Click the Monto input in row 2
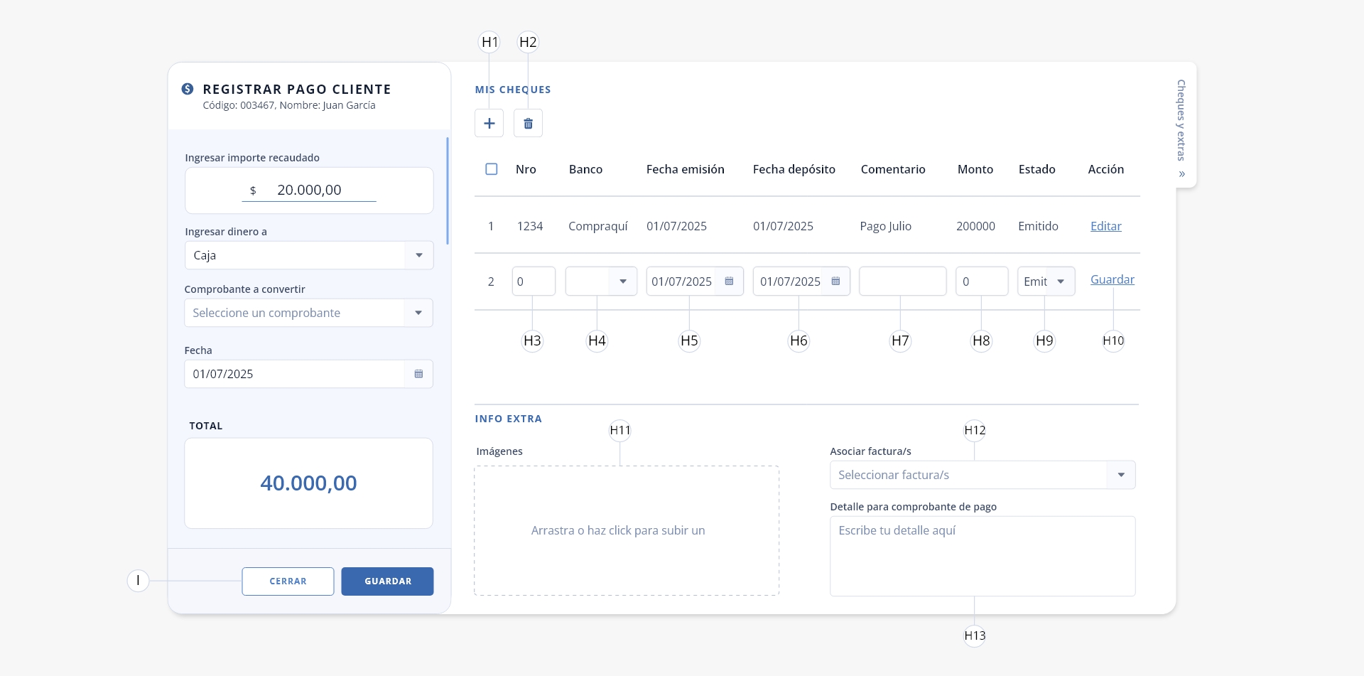 pyautogui.click(x=982, y=281)
